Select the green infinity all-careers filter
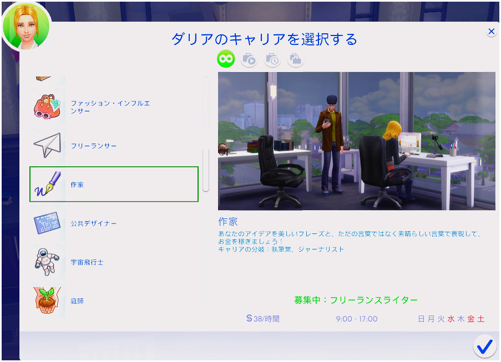 [x=226, y=59]
